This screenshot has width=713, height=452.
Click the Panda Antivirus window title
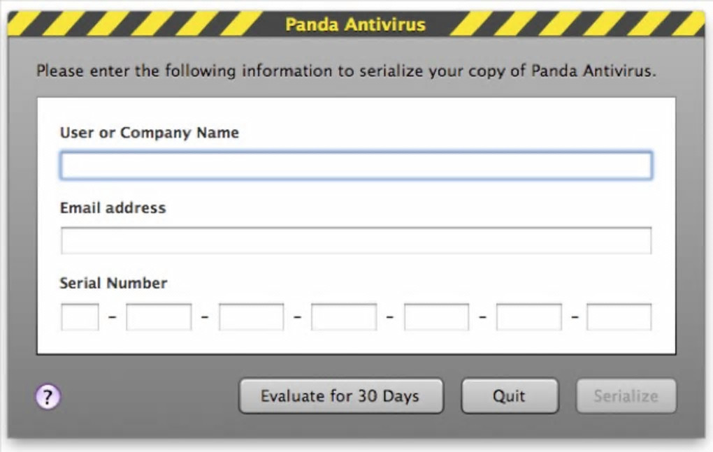[355, 25]
